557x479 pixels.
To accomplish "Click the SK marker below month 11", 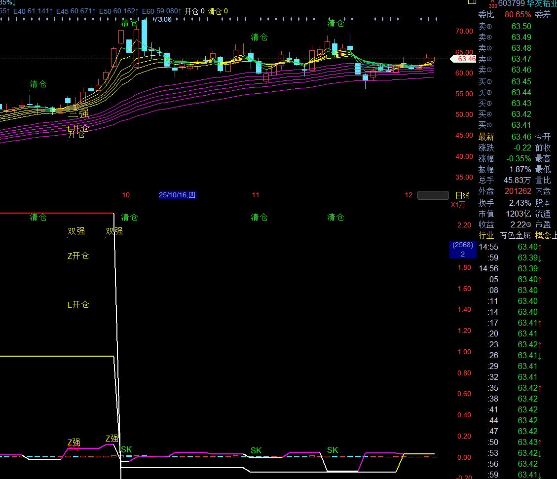I will click(x=256, y=450).
